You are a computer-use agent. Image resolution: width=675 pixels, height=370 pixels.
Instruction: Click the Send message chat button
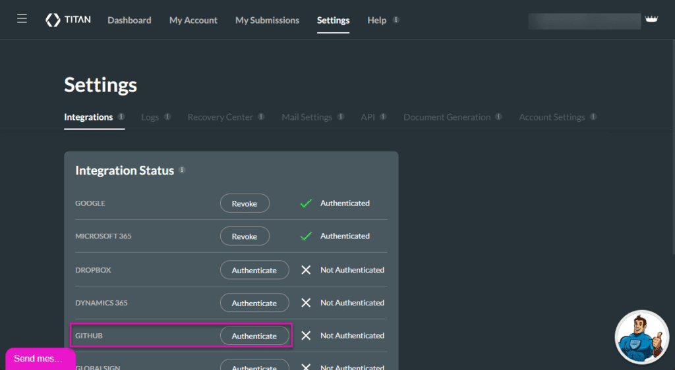click(39, 359)
